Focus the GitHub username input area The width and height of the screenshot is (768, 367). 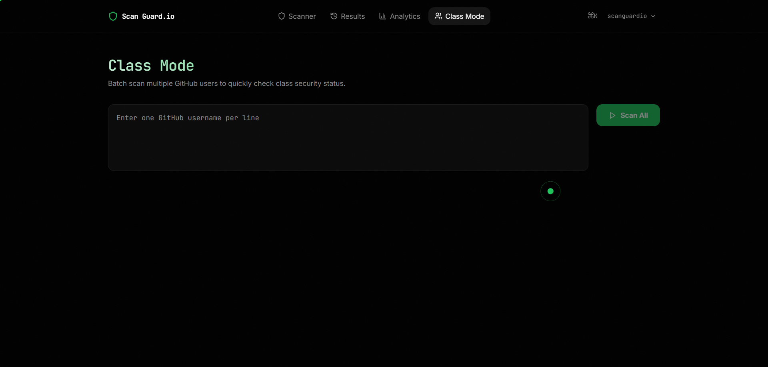point(348,138)
